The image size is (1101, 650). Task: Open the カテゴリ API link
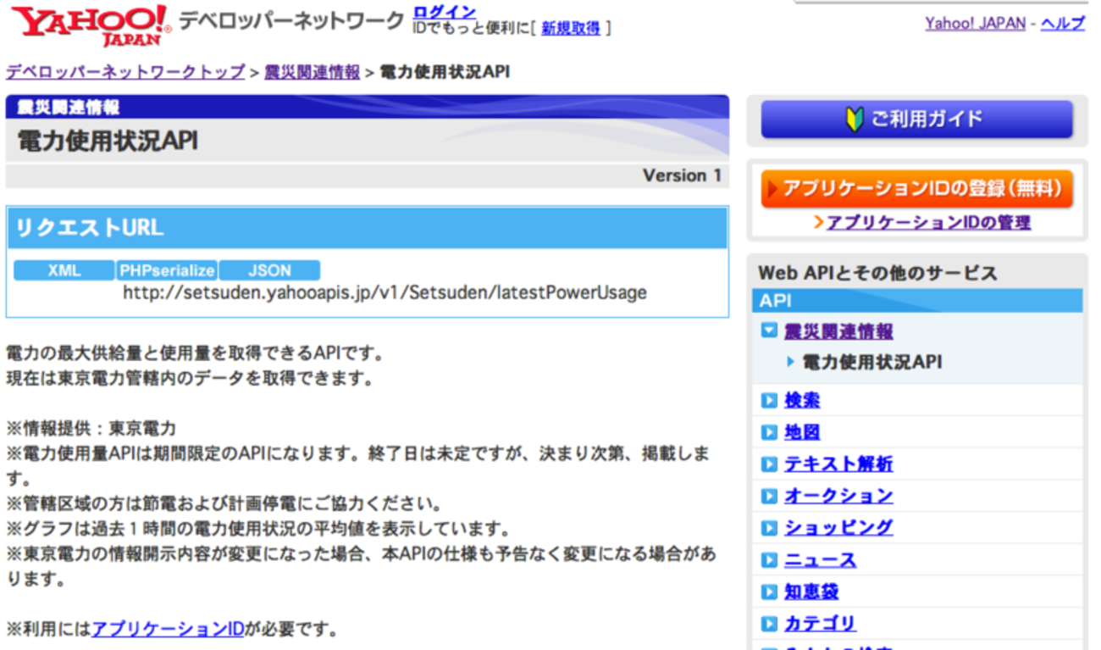point(820,624)
